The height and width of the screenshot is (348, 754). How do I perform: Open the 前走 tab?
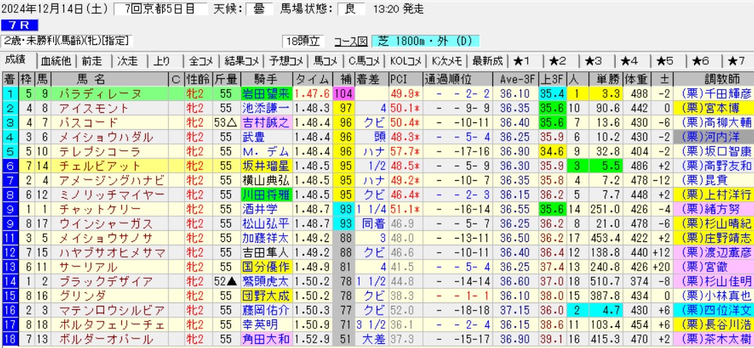click(x=93, y=60)
